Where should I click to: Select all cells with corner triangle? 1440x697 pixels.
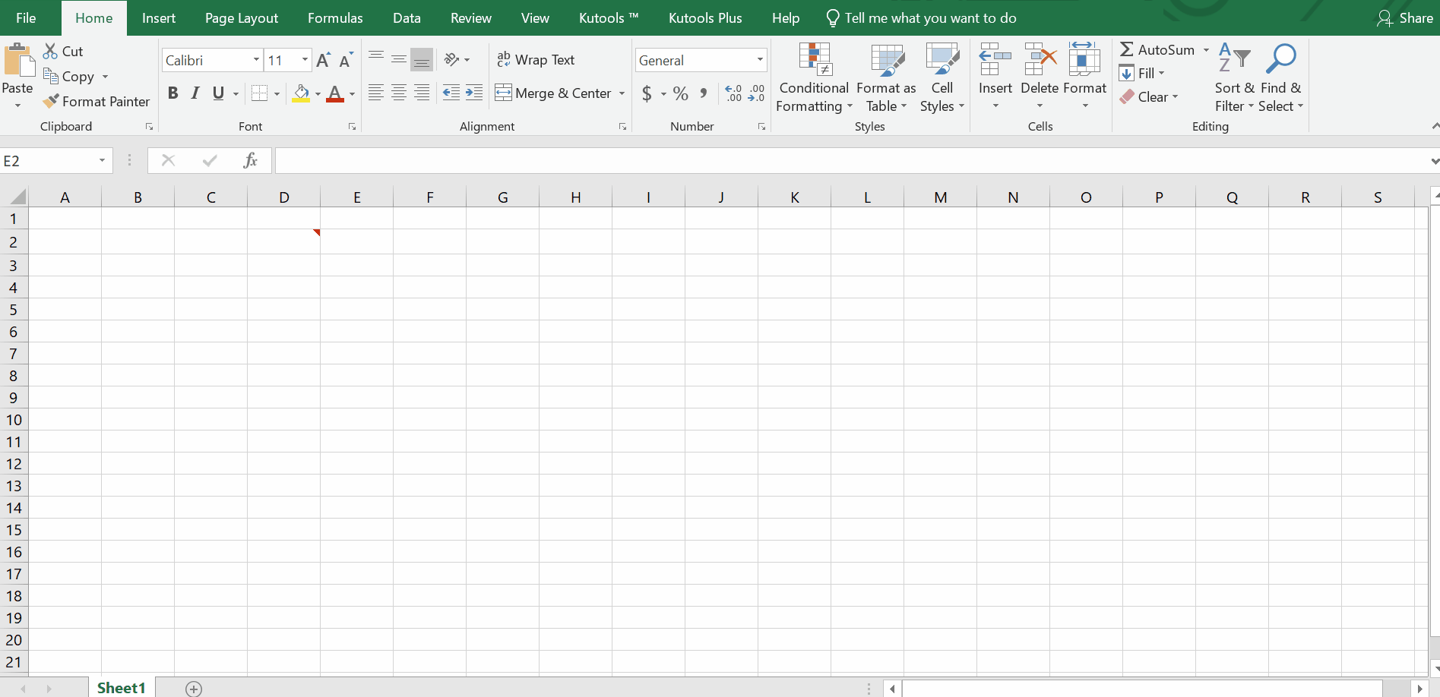tap(17, 197)
